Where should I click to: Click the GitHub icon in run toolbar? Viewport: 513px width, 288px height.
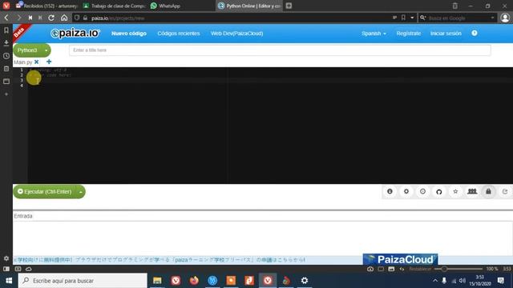click(439, 192)
